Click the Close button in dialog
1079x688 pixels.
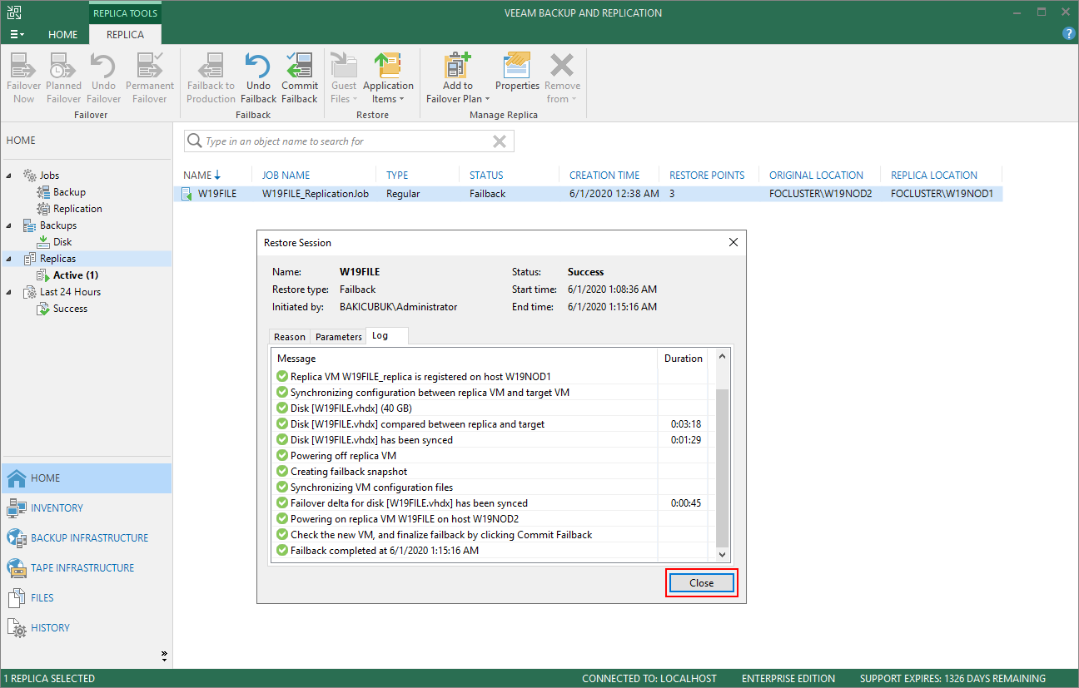click(701, 583)
